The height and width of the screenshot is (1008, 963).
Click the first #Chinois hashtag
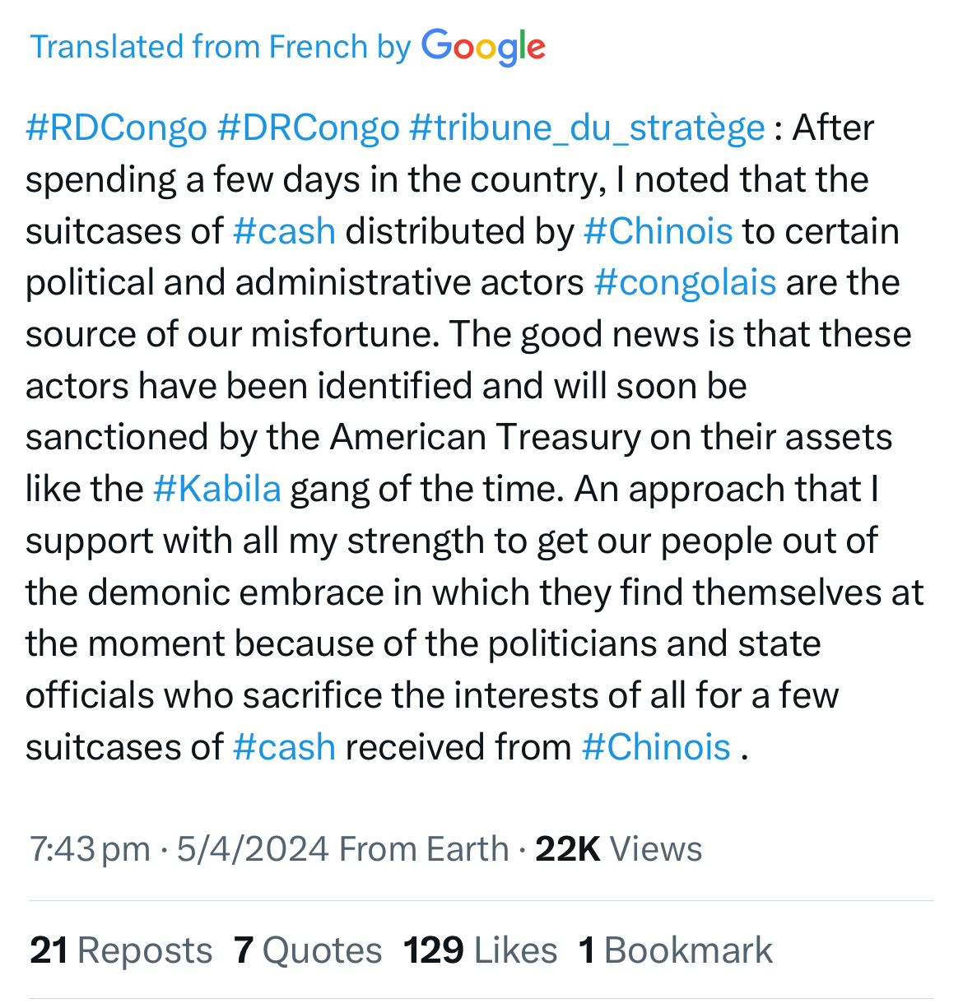click(x=658, y=231)
